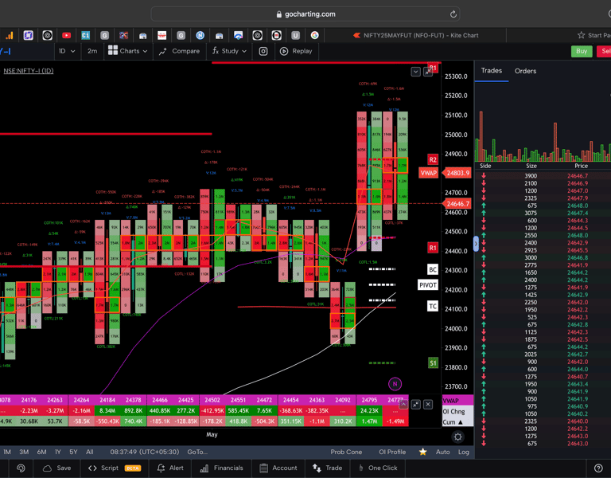Collapse chart with the shrink arrows icon
Image resolution: width=611 pixels, height=478 pixels.
(x=428, y=72)
